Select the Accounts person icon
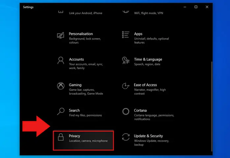This screenshot has width=230, height=158. [x=61, y=61]
